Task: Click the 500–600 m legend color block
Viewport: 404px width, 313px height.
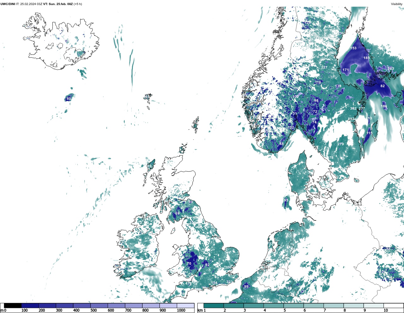Action: (99, 305)
